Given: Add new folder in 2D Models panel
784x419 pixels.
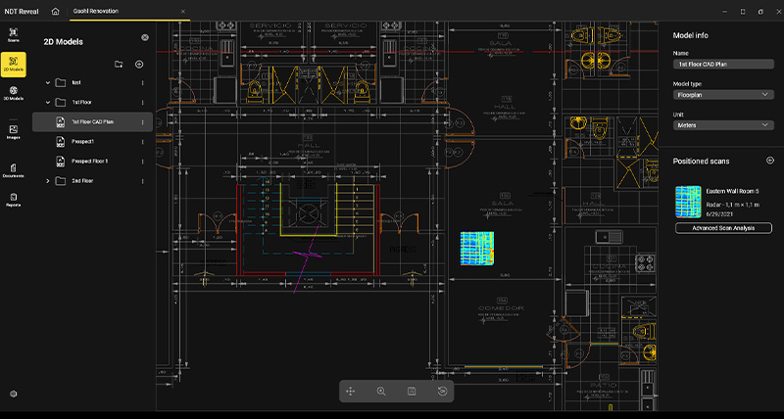Looking at the screenshot, I should click(x=119, y=64).
